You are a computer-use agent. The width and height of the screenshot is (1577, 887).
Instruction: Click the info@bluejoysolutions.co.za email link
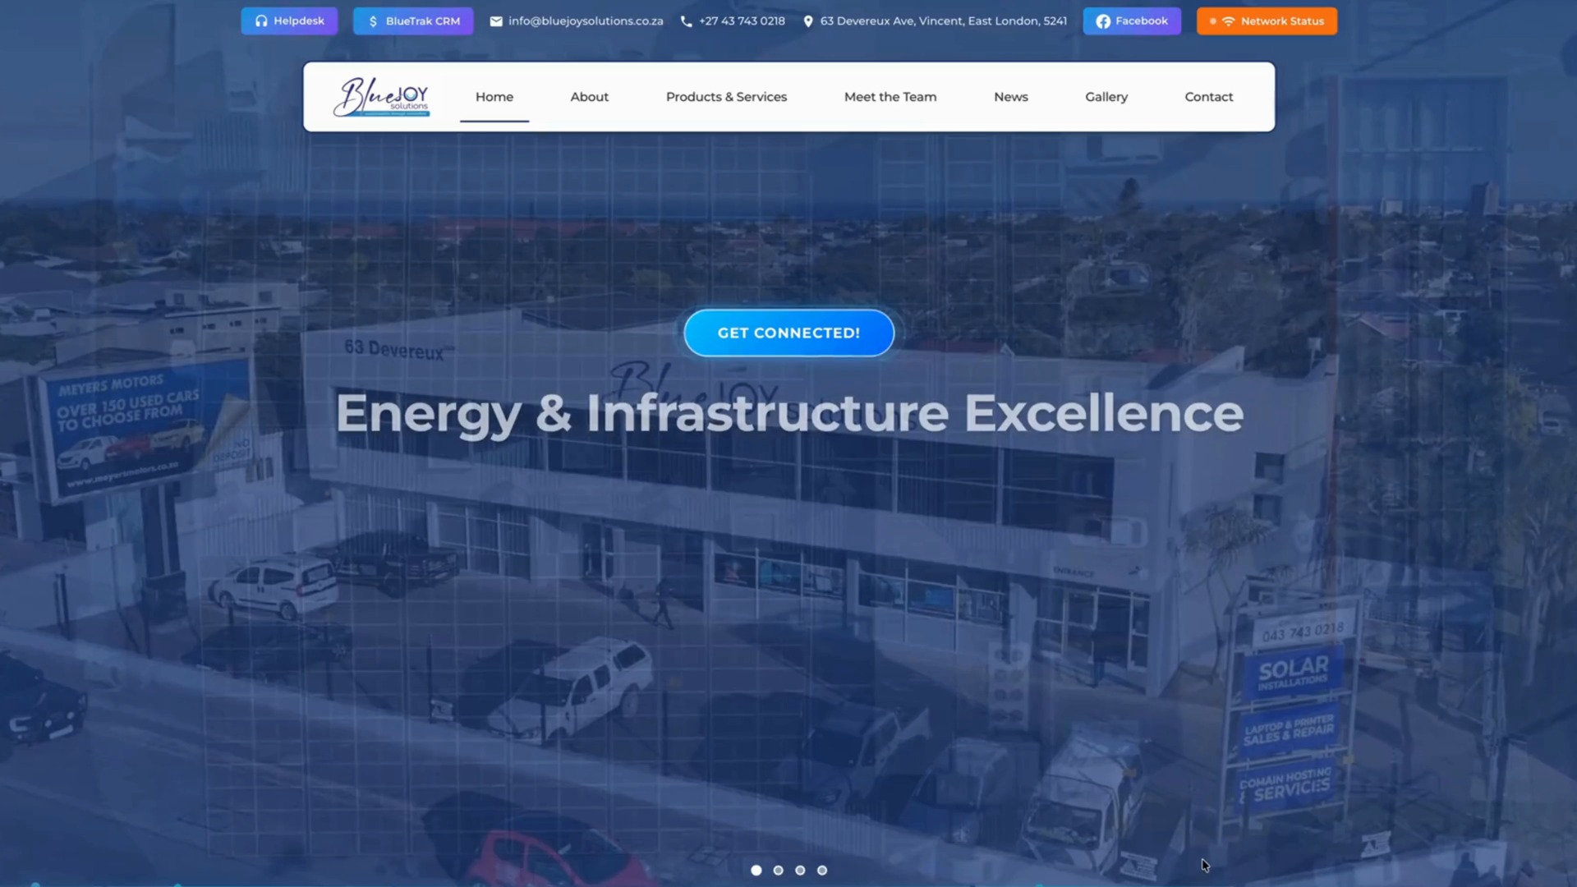point(585,21)
